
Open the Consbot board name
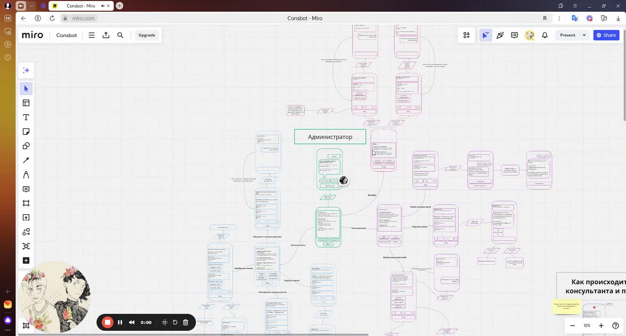click(66, 35)
